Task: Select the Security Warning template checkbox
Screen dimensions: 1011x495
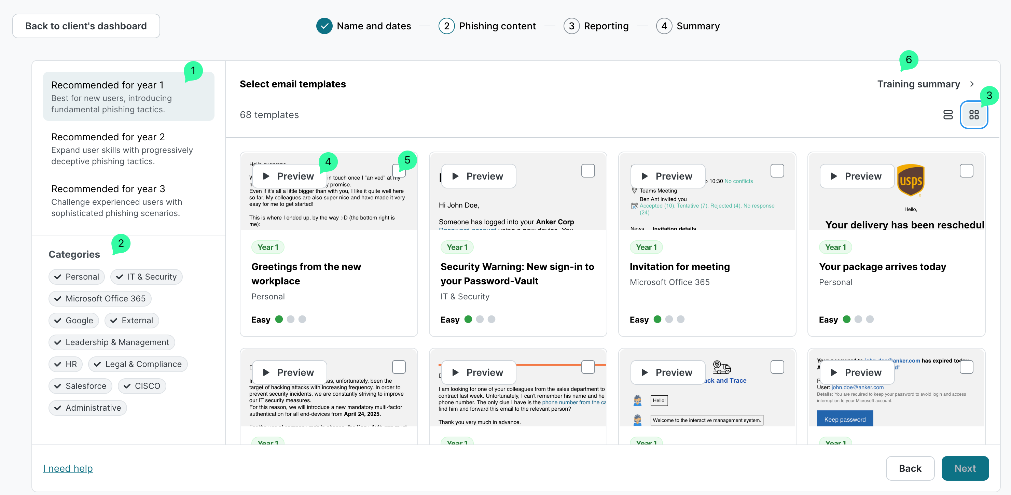Action: pos(587,171)
